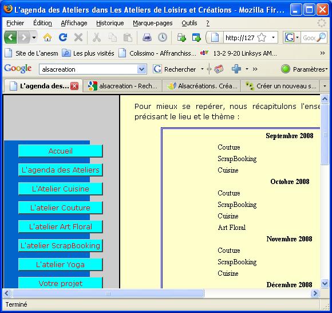This screenshot has height=313, width=332.
Task: Switch to the Créer un nouveau s... tab
Action: 280,86
